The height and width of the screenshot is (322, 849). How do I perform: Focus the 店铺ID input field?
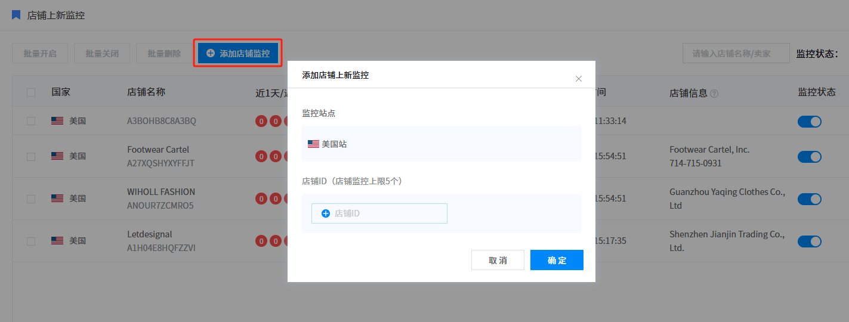click(x=388, y=213)
